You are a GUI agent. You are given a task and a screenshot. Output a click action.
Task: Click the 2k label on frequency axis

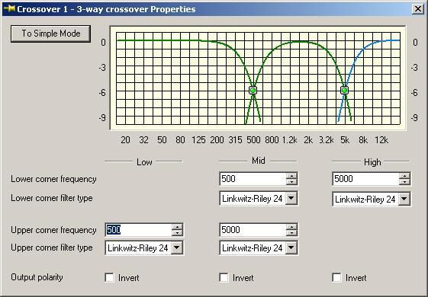coord(308,140)
